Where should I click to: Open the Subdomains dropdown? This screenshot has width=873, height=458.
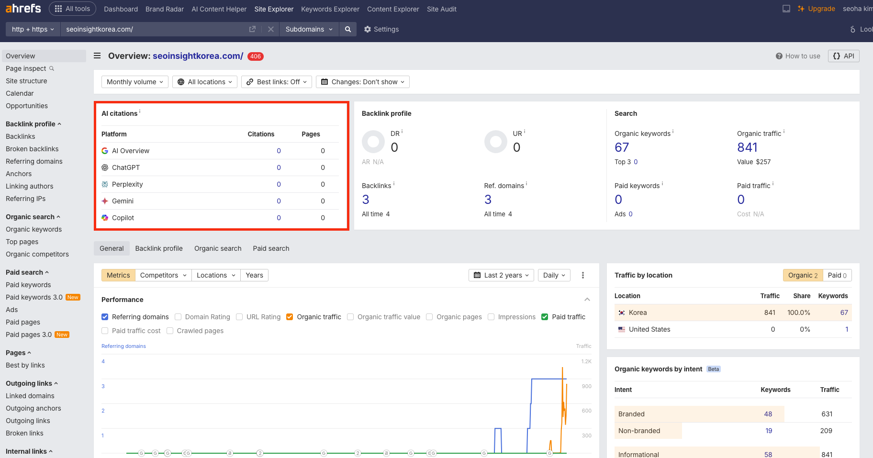tap(308, 29)
